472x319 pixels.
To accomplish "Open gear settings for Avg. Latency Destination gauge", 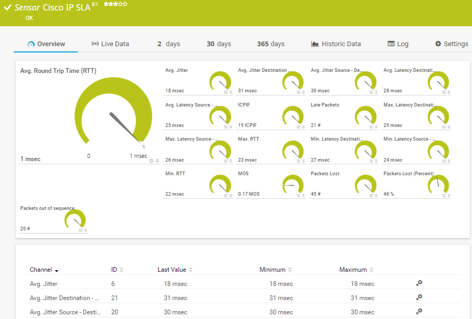I will point(444,92).
